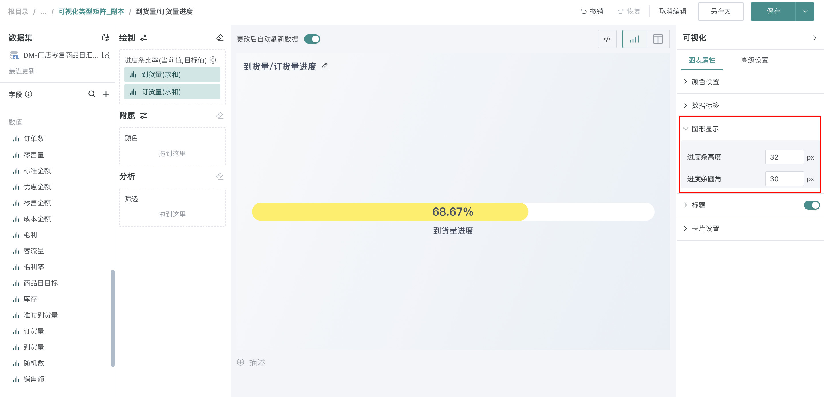Viewport: 824px width, 397px height.
Task: Switch to code view icon
Action: [x=607, y=39]
